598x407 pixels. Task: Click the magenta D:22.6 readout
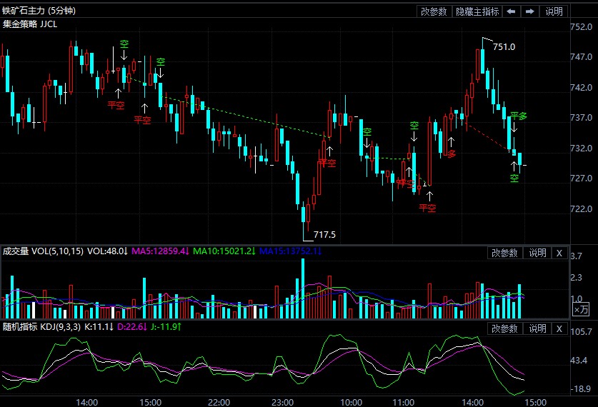click(x=132, y=326)
